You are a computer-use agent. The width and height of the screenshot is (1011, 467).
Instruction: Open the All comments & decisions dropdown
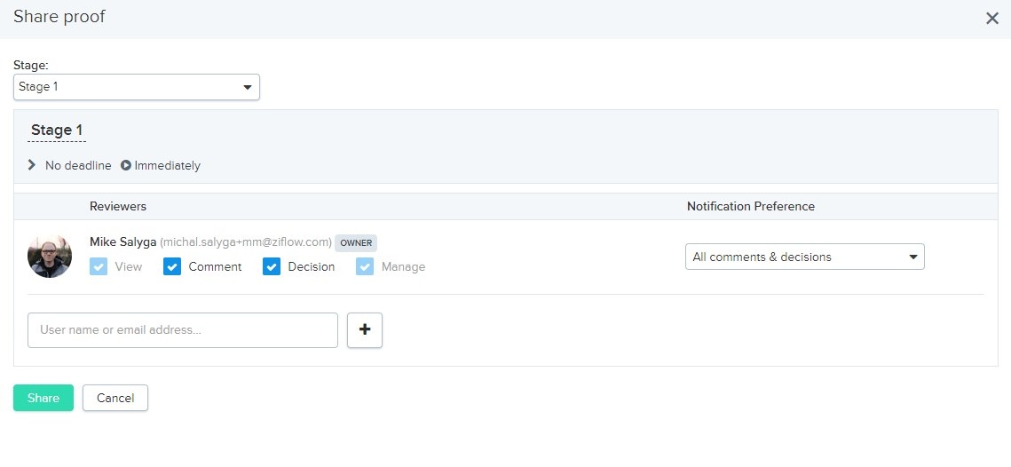tap(804, 257)
